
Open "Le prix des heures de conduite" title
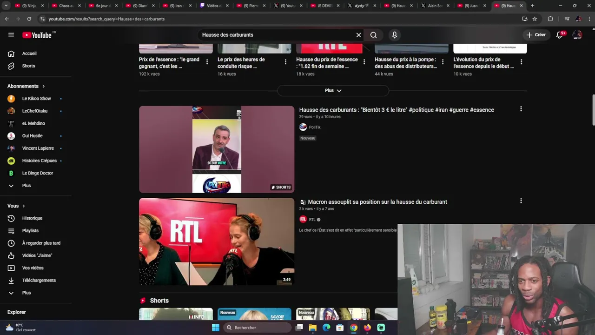[x=241, y=63]
